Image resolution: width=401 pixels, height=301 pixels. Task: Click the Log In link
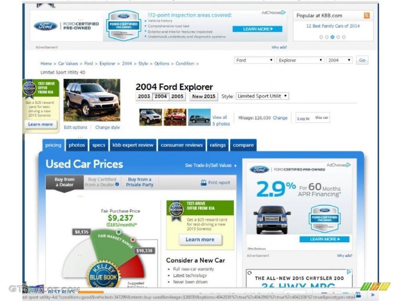(x=303, y=118)
